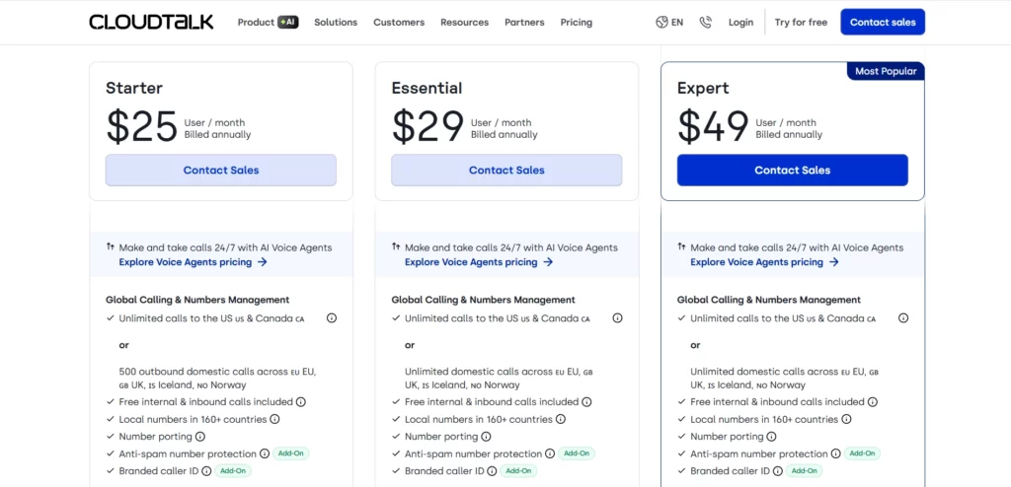1011x487 pixels.
Task: Click Add-On tag beside Essential branded caller ID
Action: [518, 471]
